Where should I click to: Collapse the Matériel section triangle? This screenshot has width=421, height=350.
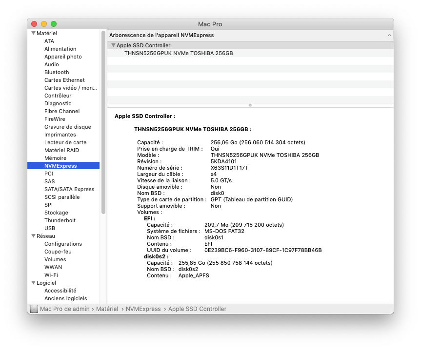point(33,33)
